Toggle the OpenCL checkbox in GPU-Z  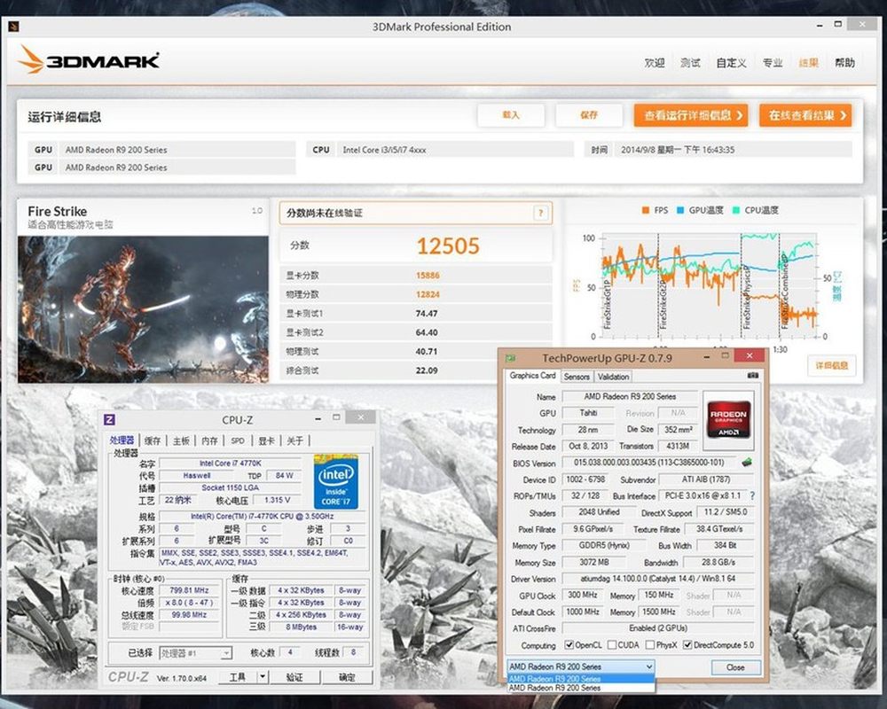[x=569, y=644]
